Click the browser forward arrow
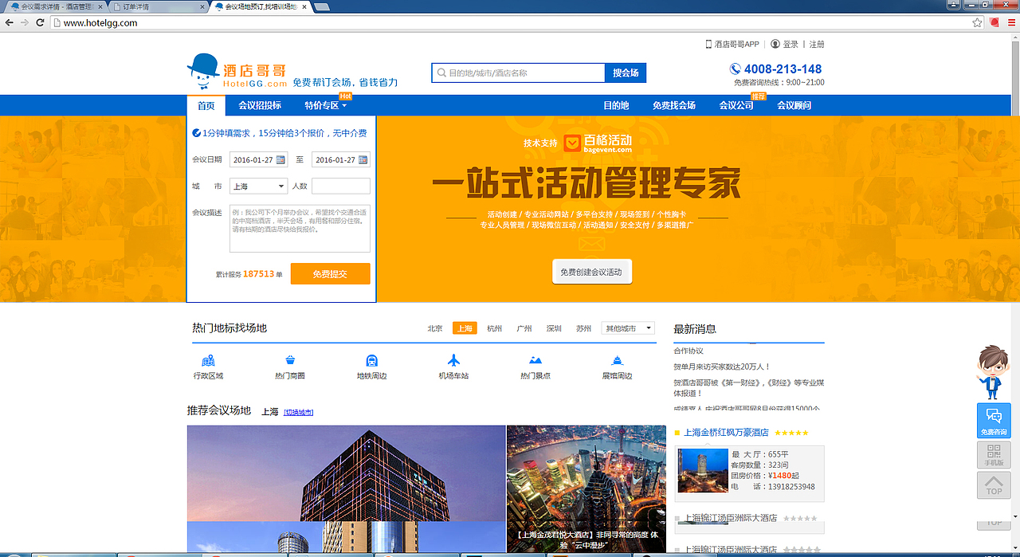This screenshot has width=1020, height=557. pos(25,22)
